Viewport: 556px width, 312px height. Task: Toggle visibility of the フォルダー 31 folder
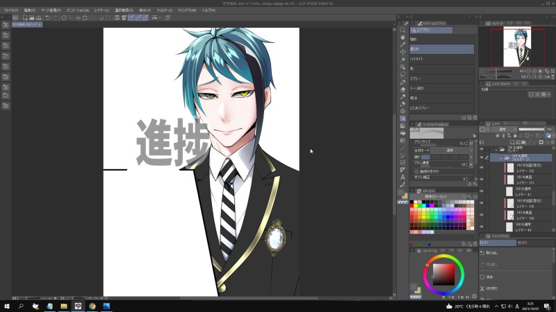point(482,158)
